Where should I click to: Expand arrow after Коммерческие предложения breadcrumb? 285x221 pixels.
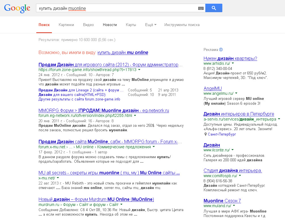tap(154, 147)
